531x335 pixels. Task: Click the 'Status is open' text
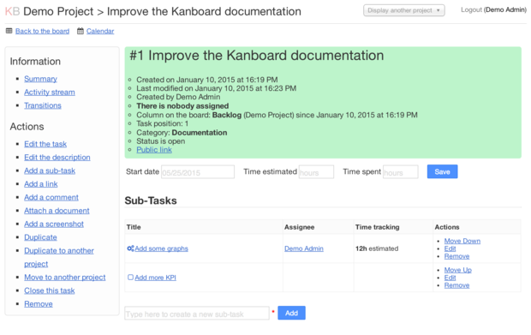pyautogui.click(x=160, y=141)
